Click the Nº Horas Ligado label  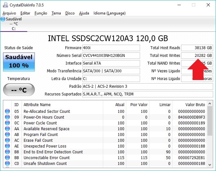click(x=166, y=79)
